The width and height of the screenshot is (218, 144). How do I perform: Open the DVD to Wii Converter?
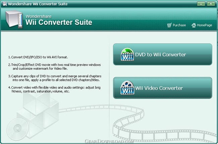pos(163,54)
